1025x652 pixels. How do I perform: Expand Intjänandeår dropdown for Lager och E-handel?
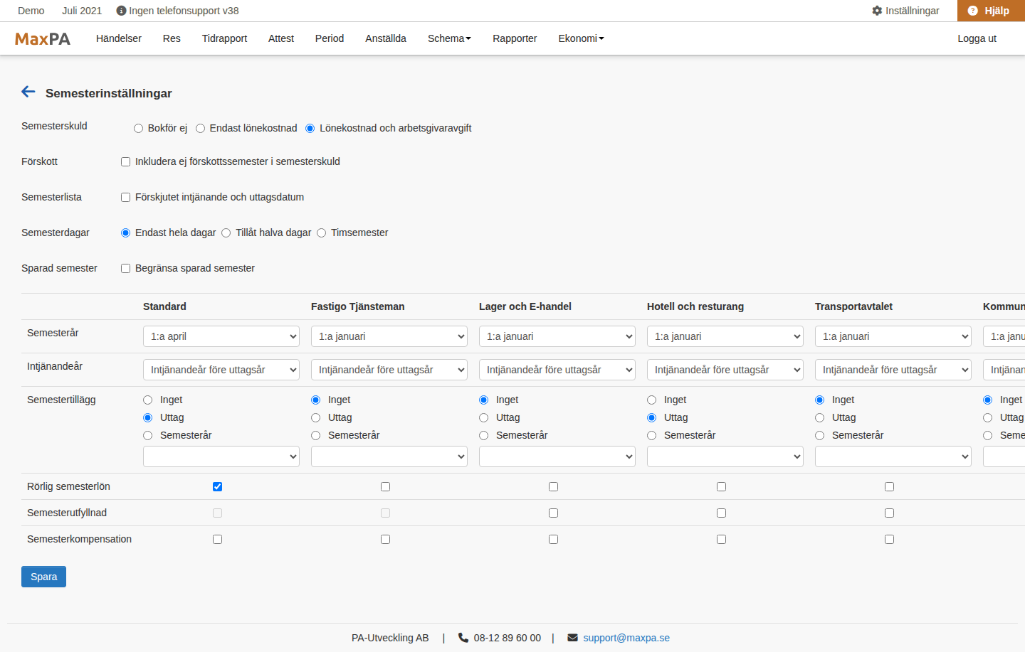click(x=557, y=370)
